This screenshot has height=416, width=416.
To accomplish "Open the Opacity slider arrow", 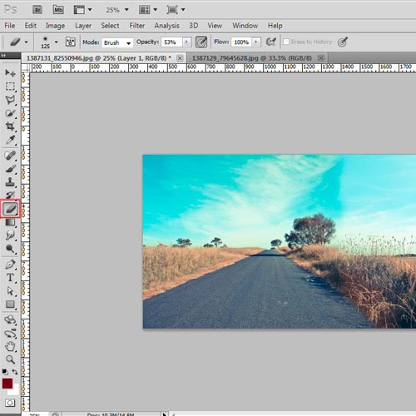I will pyautogui.click(x=186, y=42).
